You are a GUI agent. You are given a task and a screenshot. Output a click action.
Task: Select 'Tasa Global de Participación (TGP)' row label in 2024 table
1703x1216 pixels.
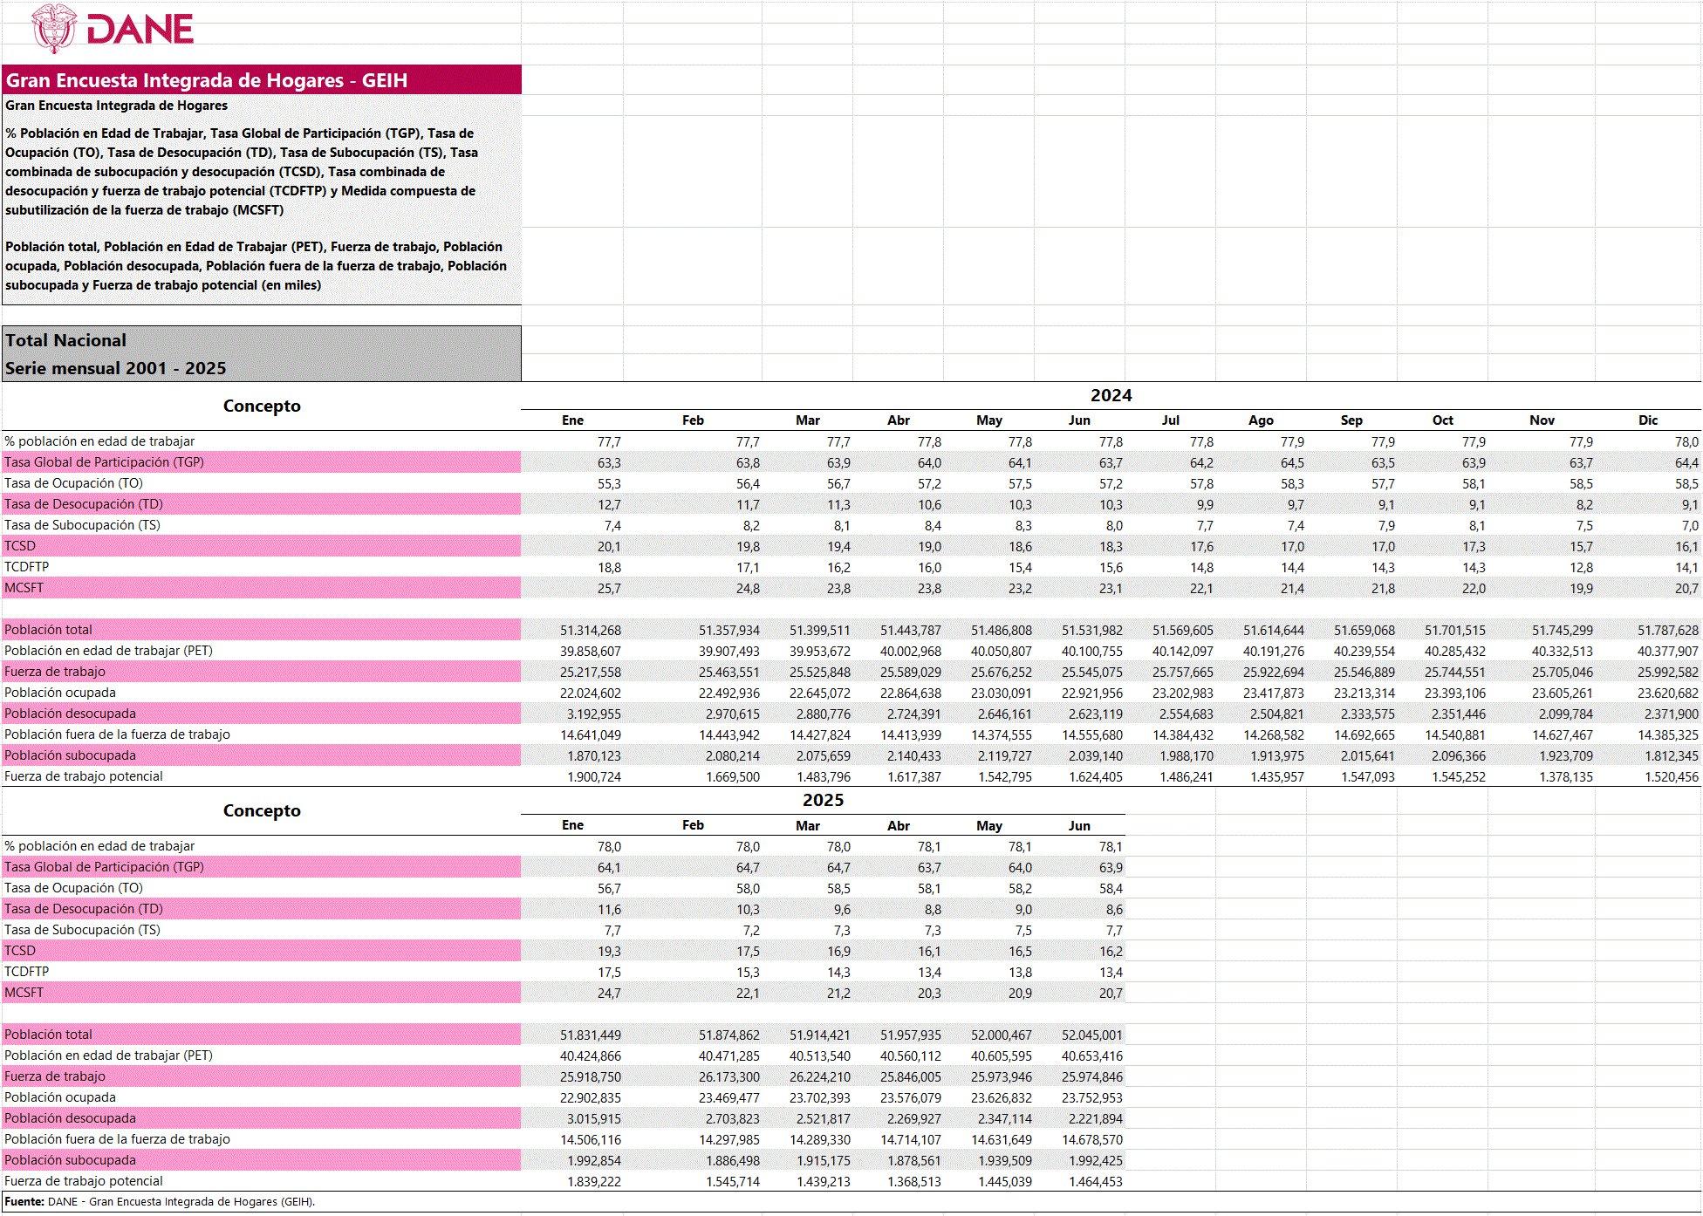104,462
